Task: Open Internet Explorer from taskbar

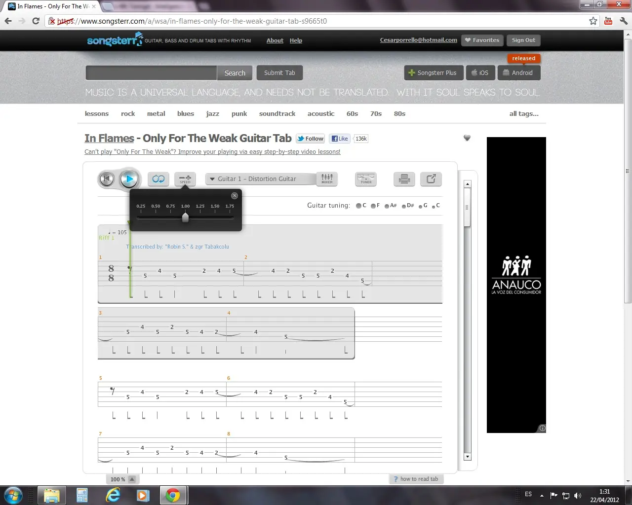Action: click(113, 495)
